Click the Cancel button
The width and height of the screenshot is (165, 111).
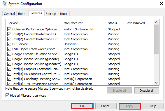106,106
